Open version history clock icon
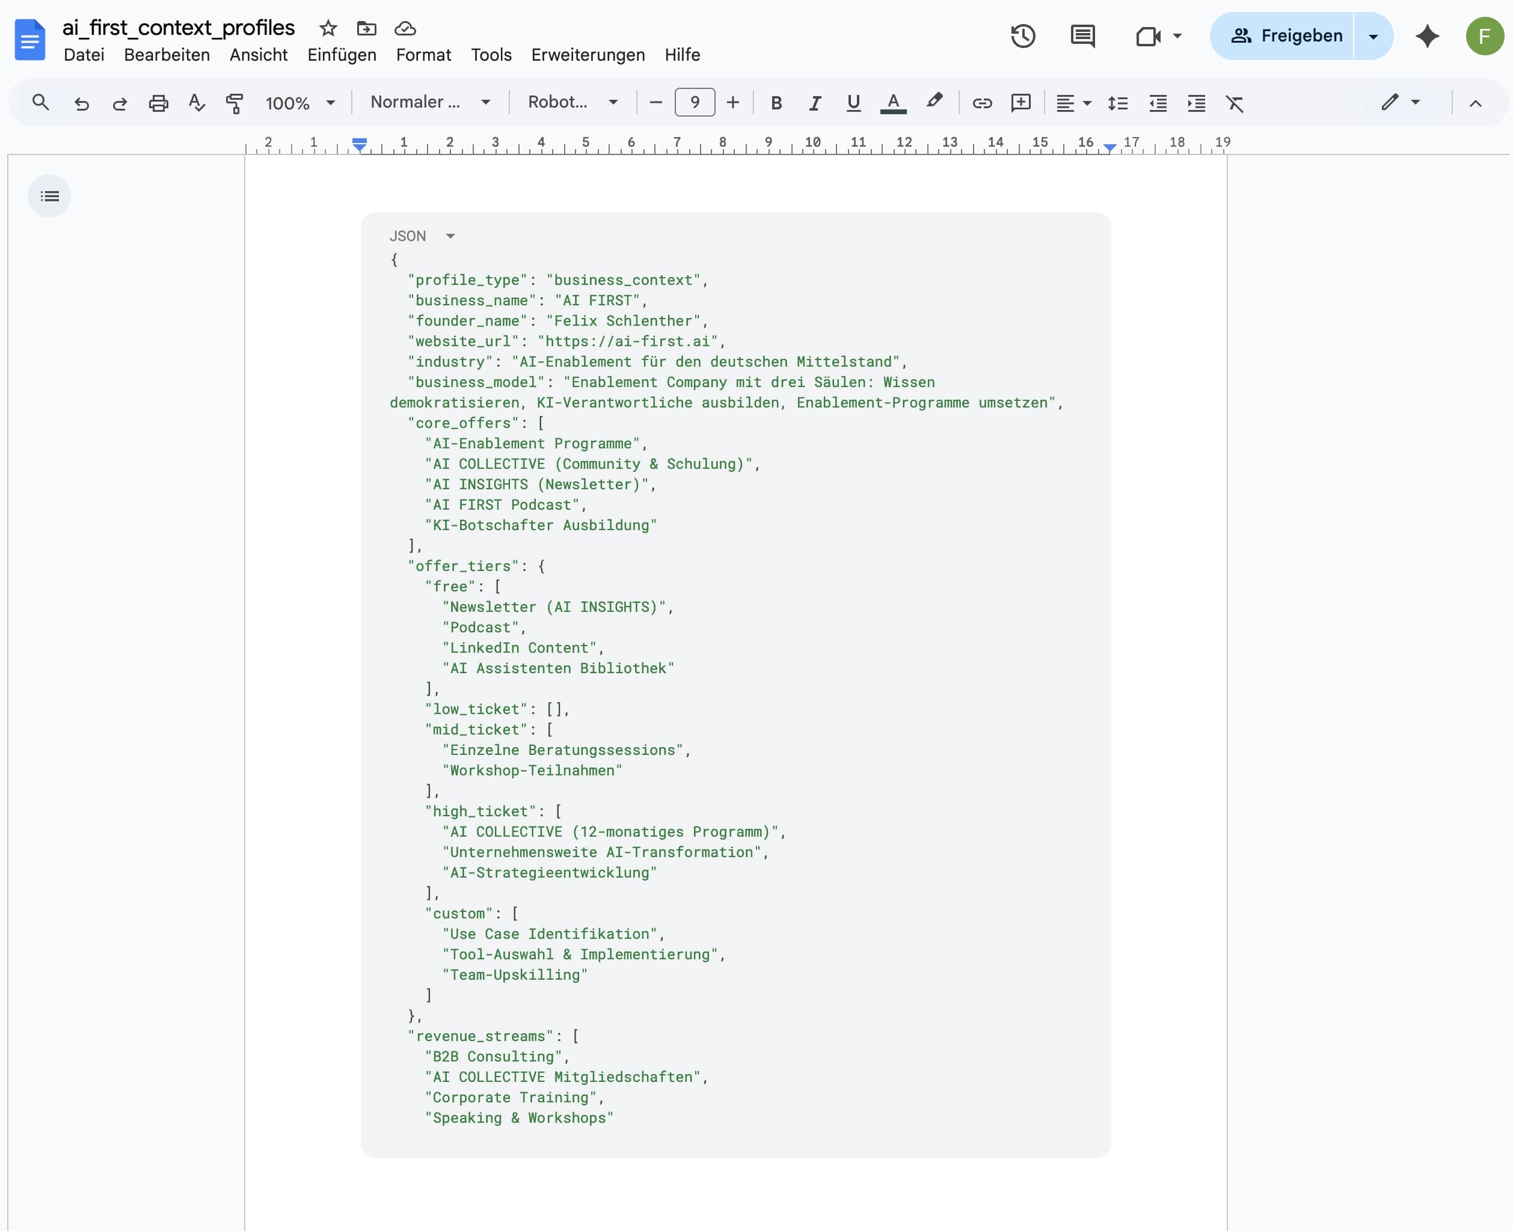The image size is (1513, 1231). click(1022, 36)
